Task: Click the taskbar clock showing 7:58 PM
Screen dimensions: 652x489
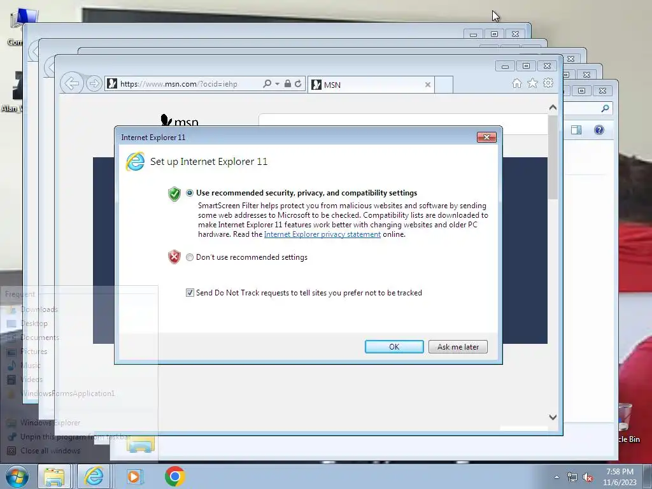Action: [x=620, y=477]
